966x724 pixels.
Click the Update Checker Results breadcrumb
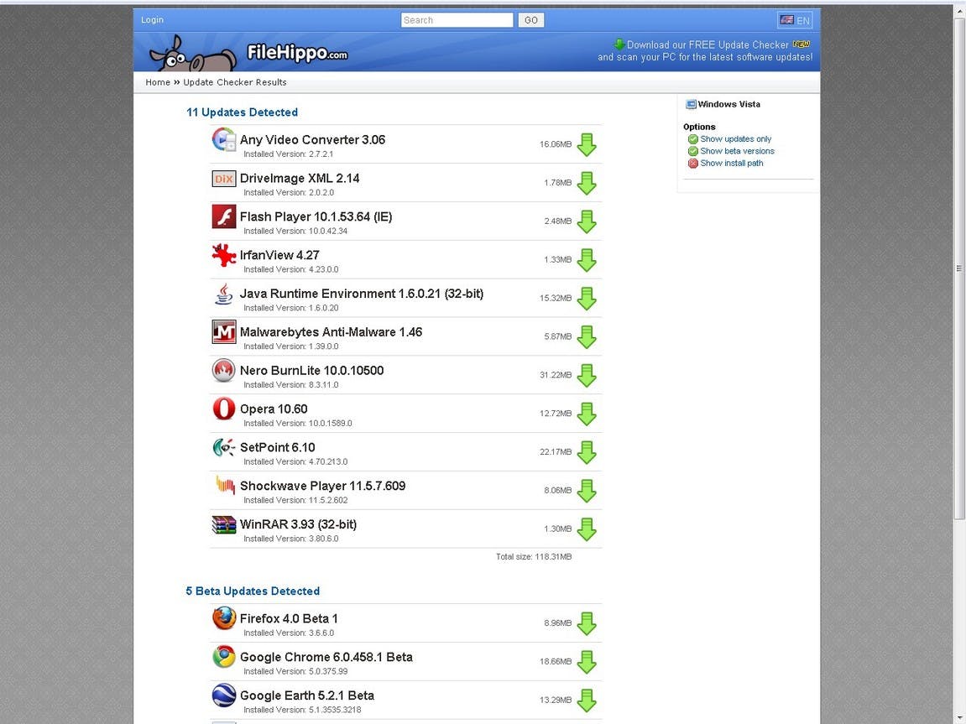235,82
